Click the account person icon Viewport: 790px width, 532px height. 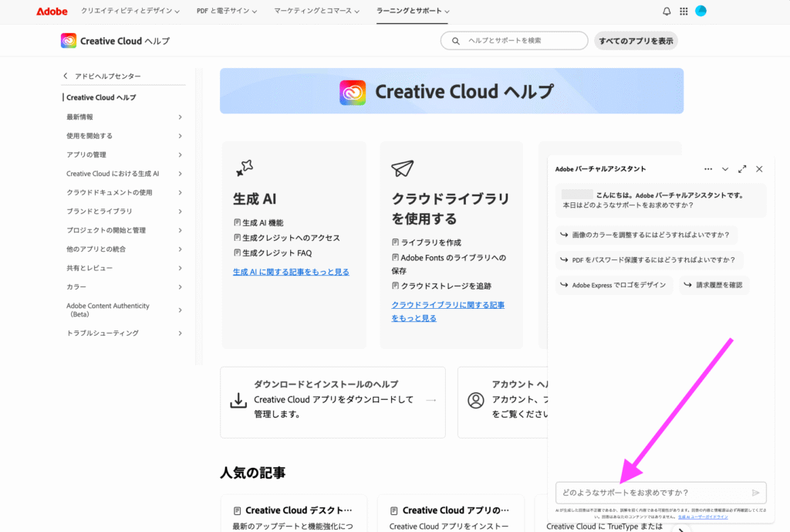point(475,401)
